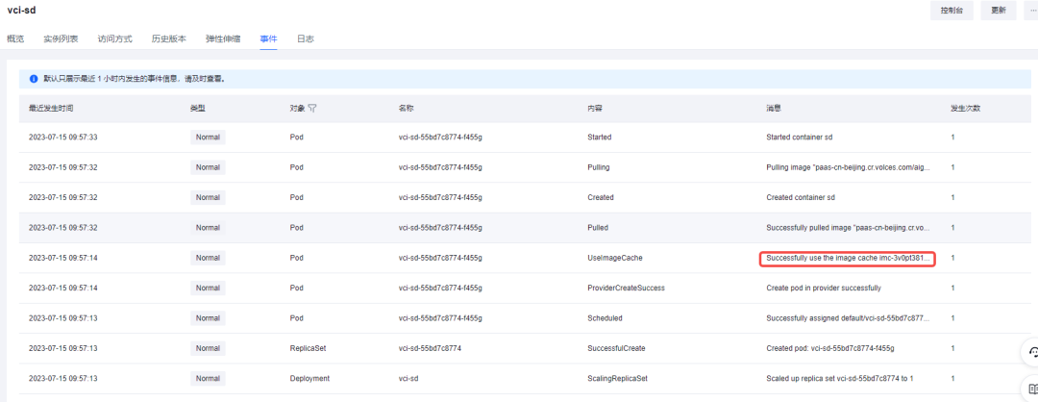Image resolution: width=1038 pixels, height=402 pixels.
Task: Switch to the 日志 tab
Action: [306, 39]
